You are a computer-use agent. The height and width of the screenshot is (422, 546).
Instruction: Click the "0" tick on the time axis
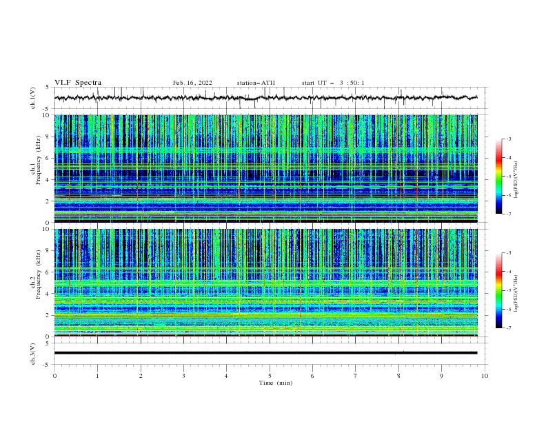tap(54, 376)
